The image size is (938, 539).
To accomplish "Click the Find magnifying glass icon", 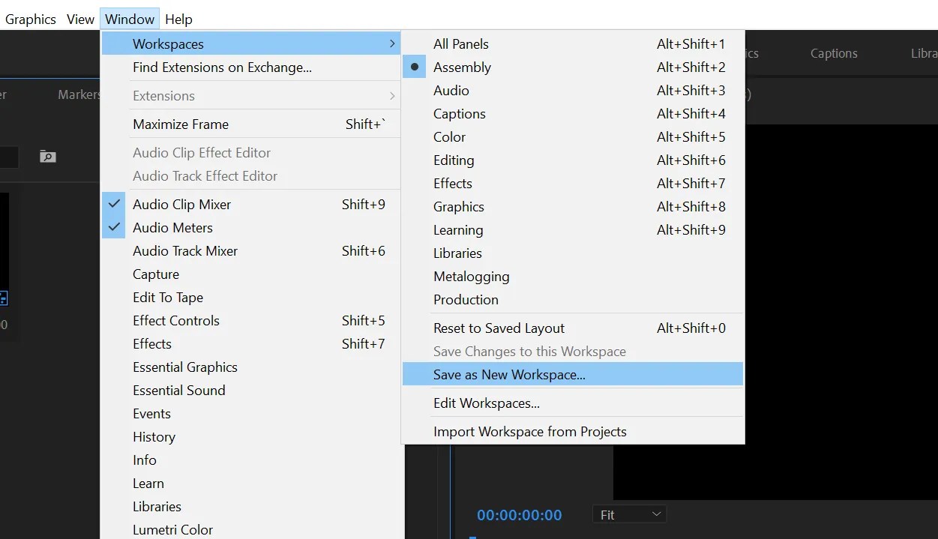I will pyautogui.click(x=47, y=157).
